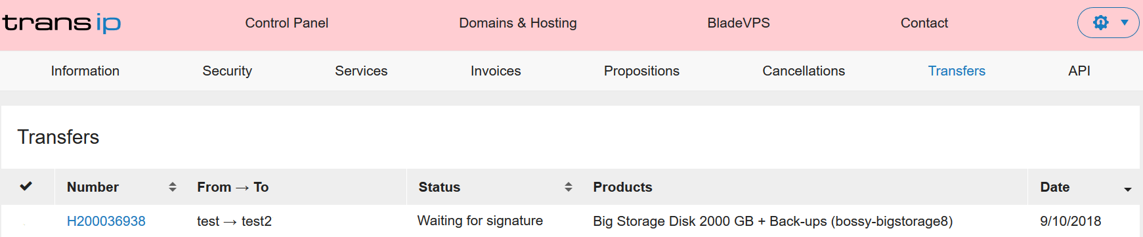
Task: Toggle the select-all checkmark header
Action: [26, 186]
